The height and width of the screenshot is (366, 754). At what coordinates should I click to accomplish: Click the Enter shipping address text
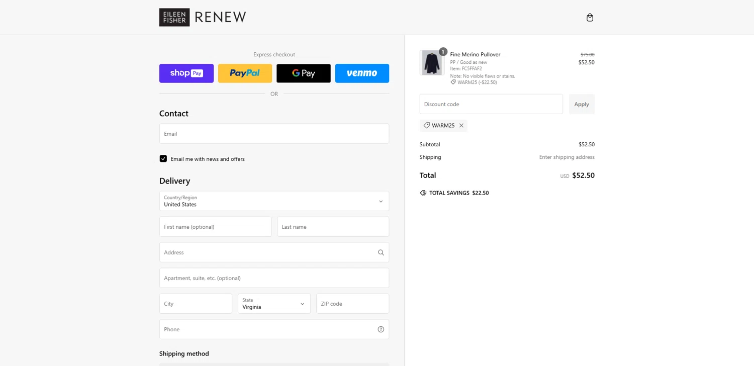(567, 157)
